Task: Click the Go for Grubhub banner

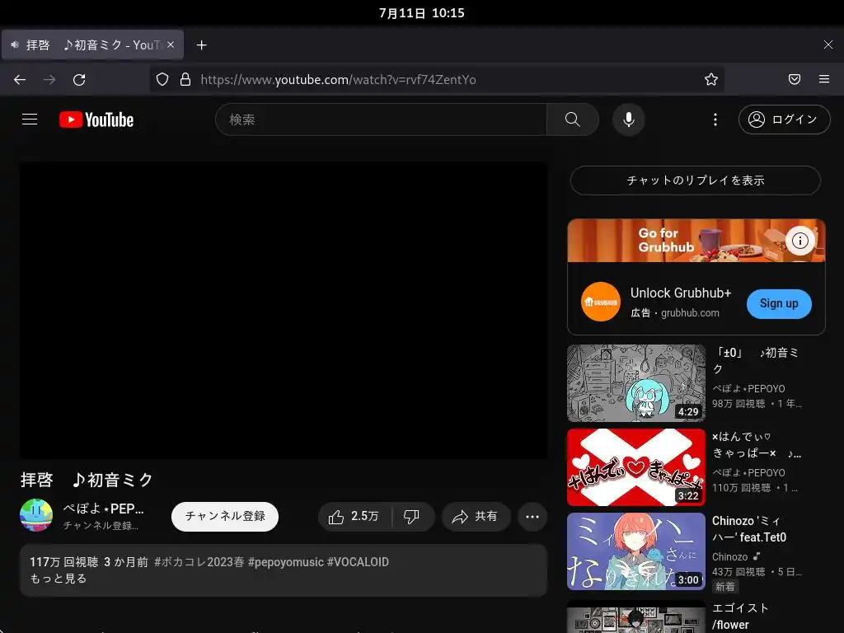Action: [x=696, y=241]
